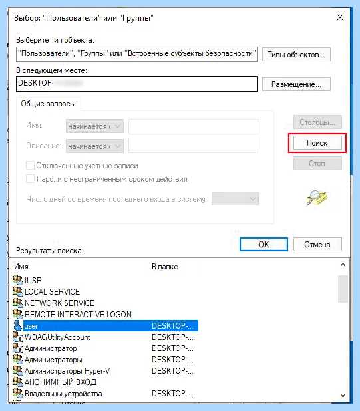Open the Имя condition dropdown

tap(94, 126)
